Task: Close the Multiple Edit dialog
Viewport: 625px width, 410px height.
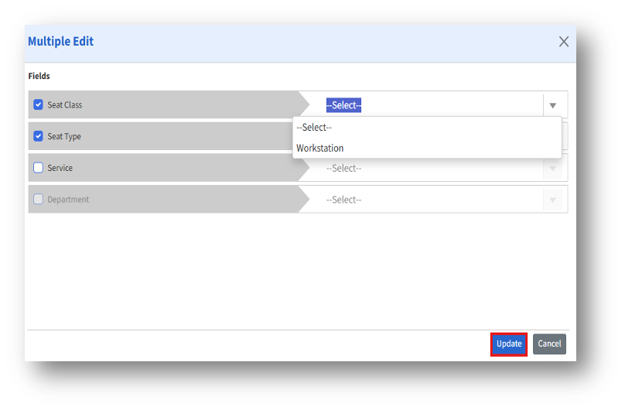Action: point(564,42)
